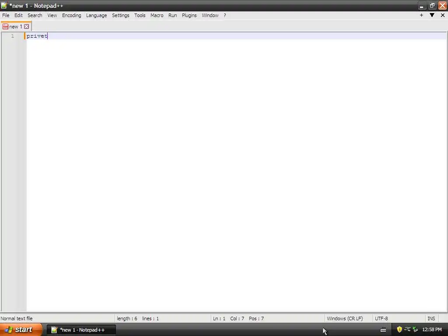Click the word privet in the editor
This screenshot has width=448, height=336.
tap(37, 36)
